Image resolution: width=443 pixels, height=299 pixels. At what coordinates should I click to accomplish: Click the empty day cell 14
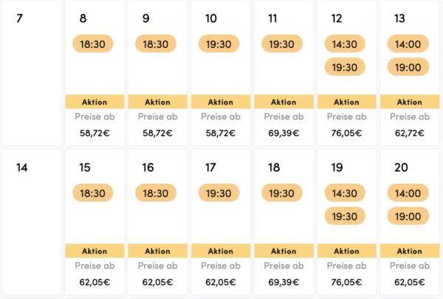(32, 222)
